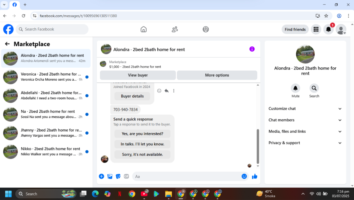The width and height of the screenshot is (354, 200).
Task: Click the chat scrollbar thumb
Action: (258, 146)
